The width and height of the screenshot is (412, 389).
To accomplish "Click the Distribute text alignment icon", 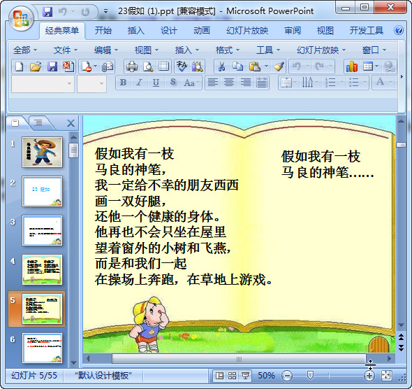I will [261, 83].
